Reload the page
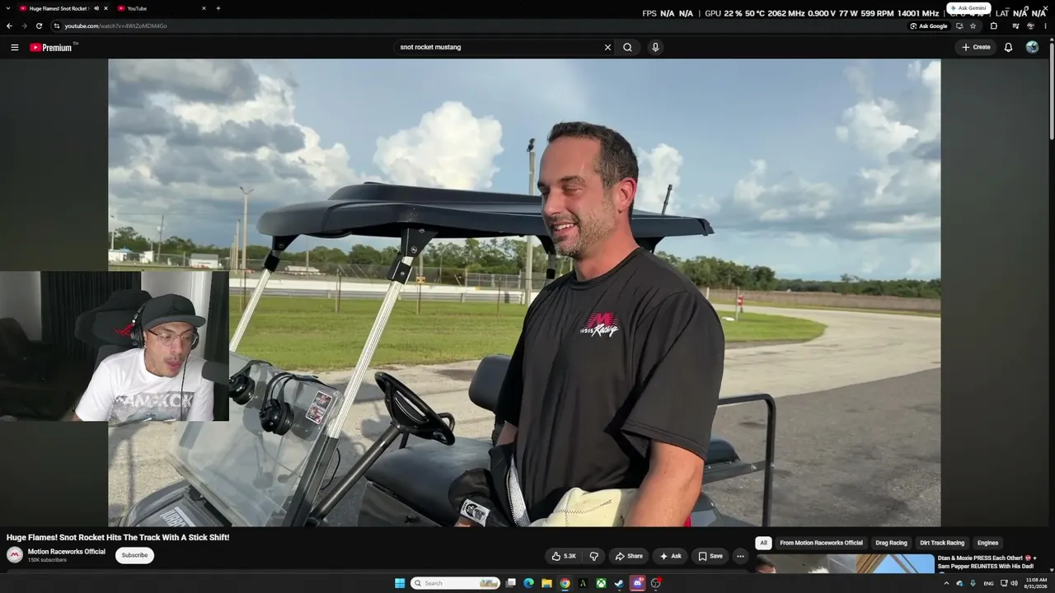Image resolution: width=1055 pixels, height=593 pixels. [39, 26]
